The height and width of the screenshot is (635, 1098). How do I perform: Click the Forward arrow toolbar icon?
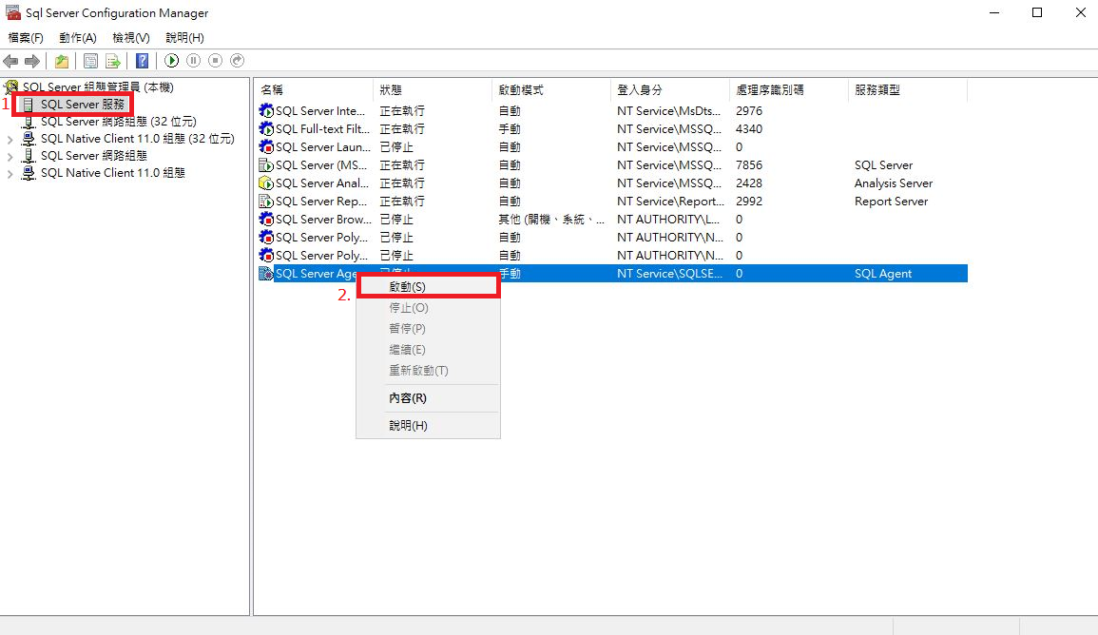[32, 62]
